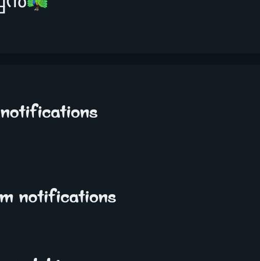260x261 pixels.
Task: Click the first "notifications" settings row label
Action: tap(49, 111)
